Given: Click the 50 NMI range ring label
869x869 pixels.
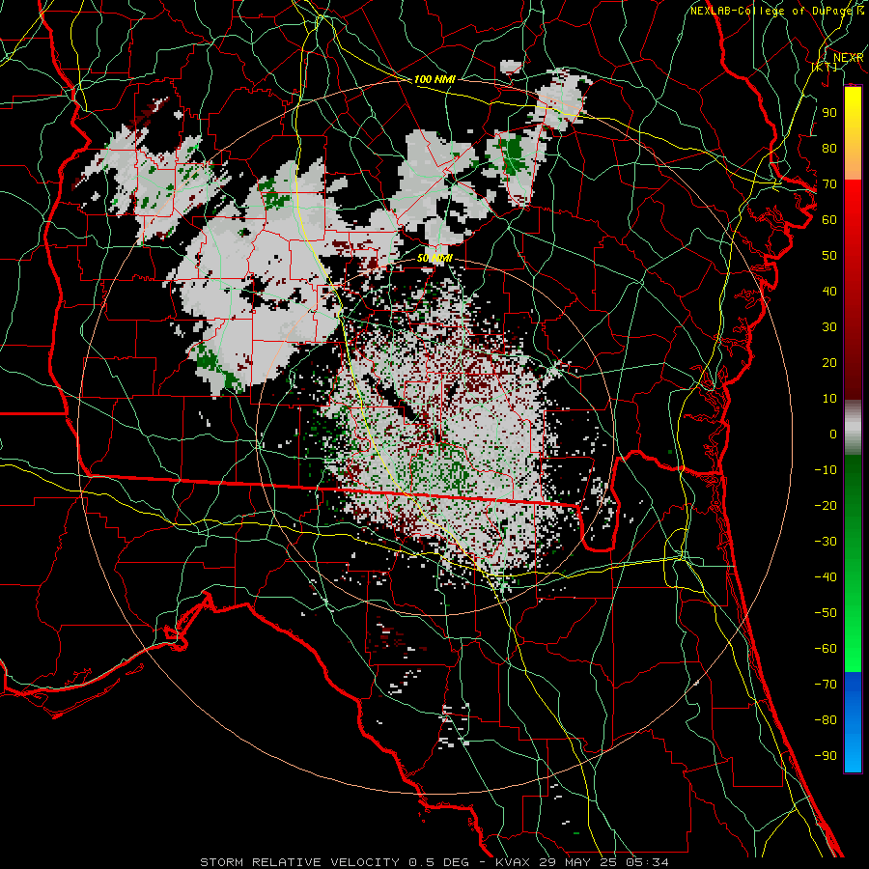Looking at the screenshot, I should coord(434,258).
